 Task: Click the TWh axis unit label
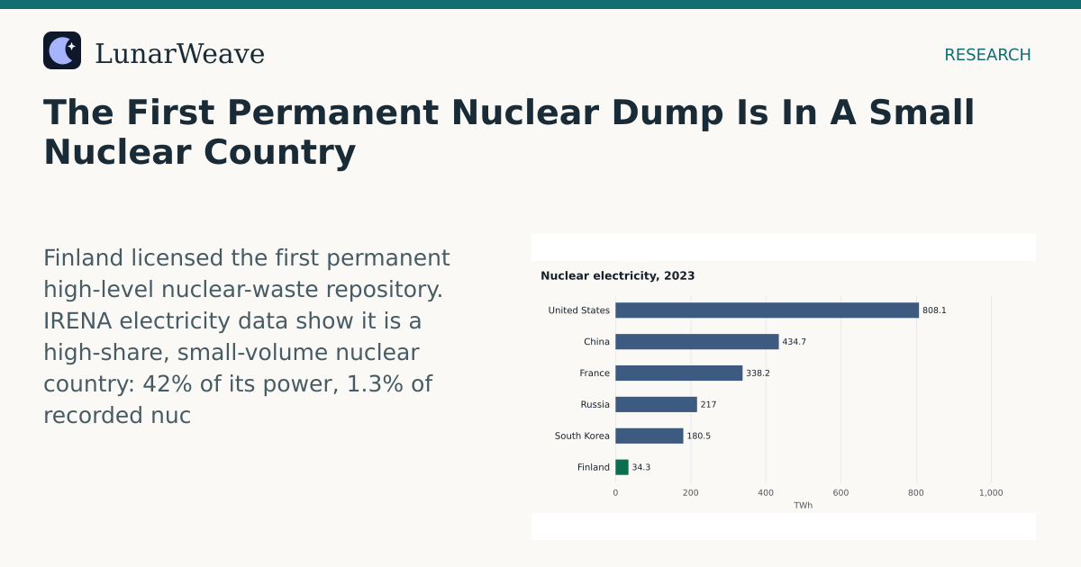803,505
